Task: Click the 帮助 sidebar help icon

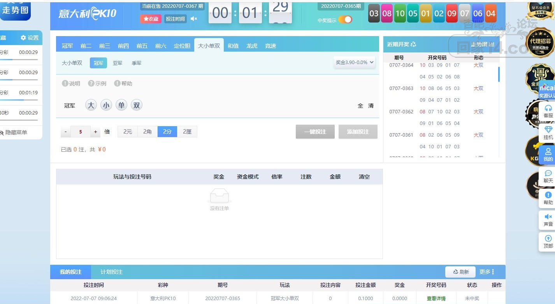Action: 548,198
